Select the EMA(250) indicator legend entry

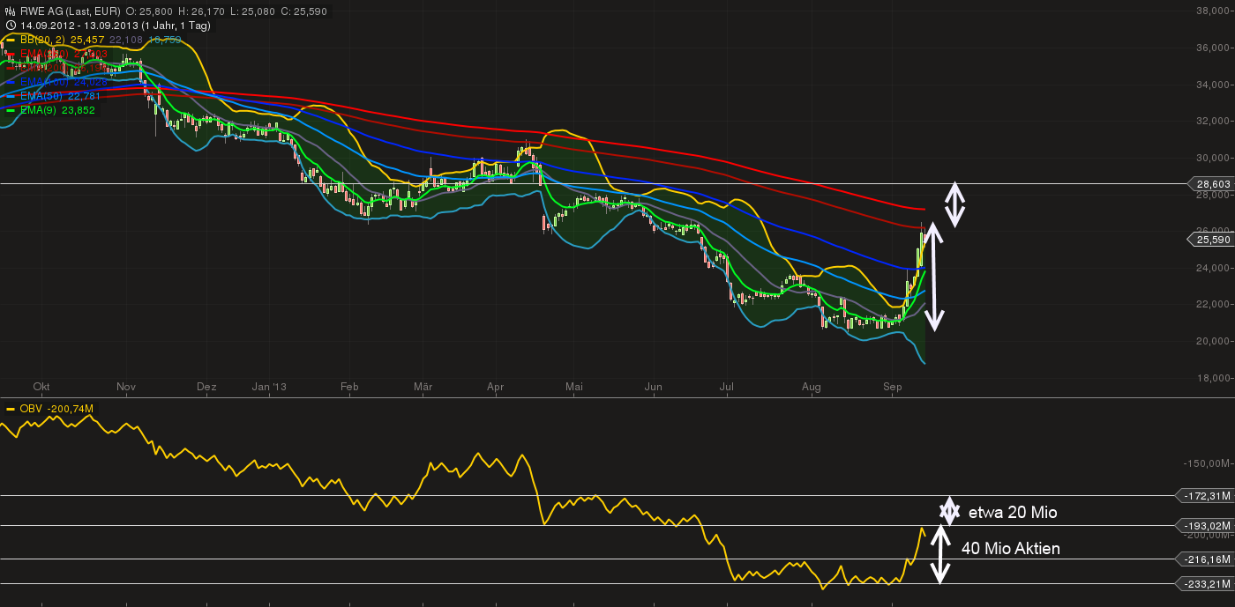click(46, 53)
